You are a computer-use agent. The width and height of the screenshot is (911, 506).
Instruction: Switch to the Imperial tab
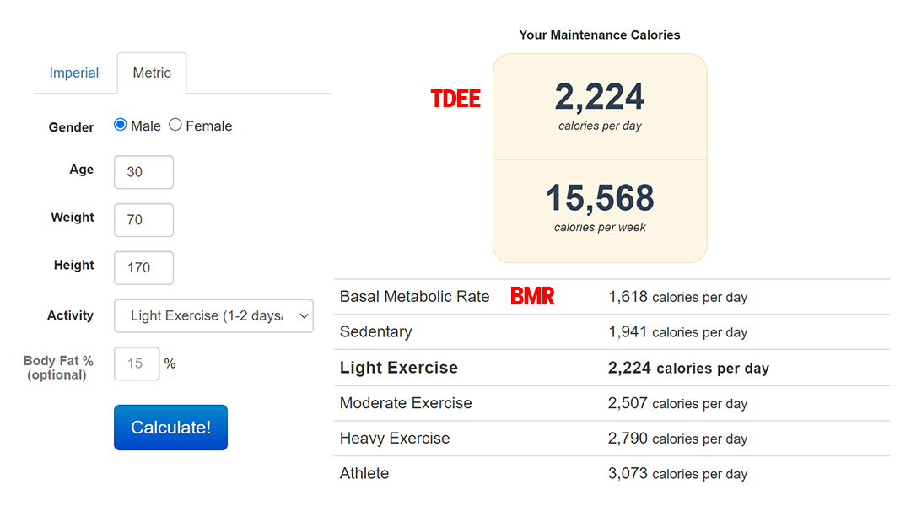[x=74, y=73]
